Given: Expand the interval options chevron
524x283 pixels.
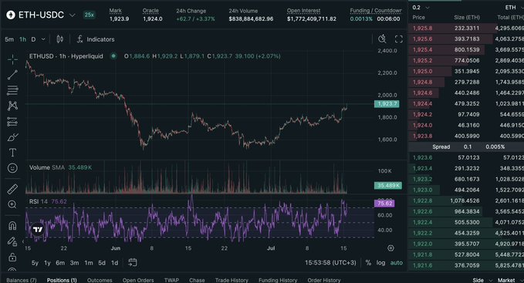Looking at the screenshot, I should click(43, 39).
